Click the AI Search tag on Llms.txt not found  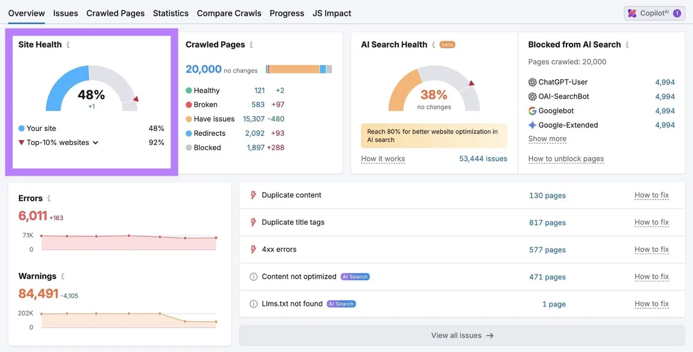(341, 304)
